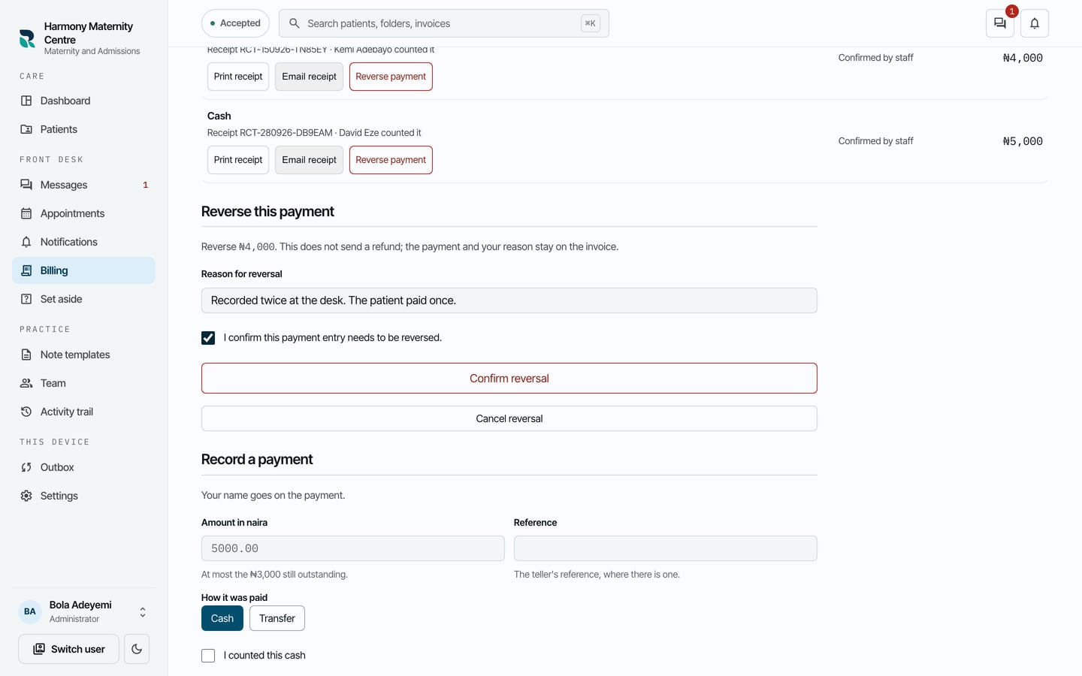The image size is (1082, 676).
Task: Select Cash as payment method
Action: tap(222, 618)
